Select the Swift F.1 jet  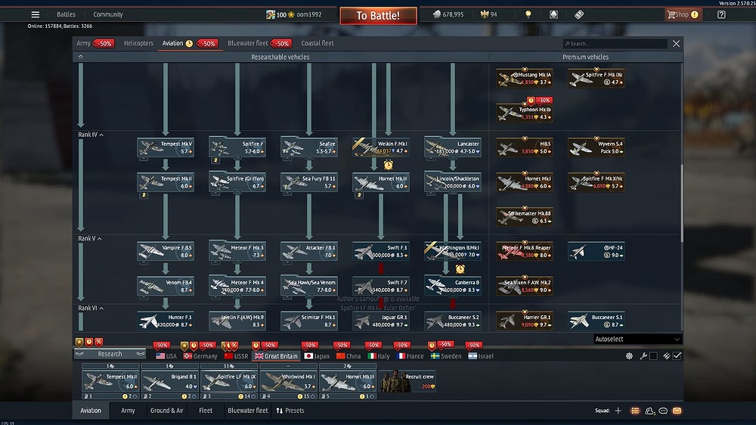(x=381, y=251)
